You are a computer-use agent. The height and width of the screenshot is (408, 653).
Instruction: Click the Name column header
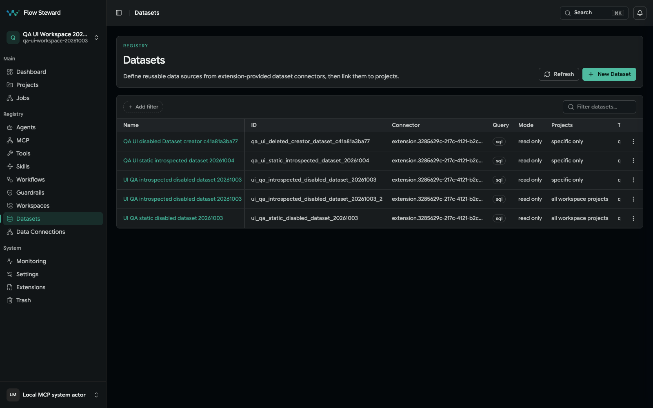tap(131, 125)
